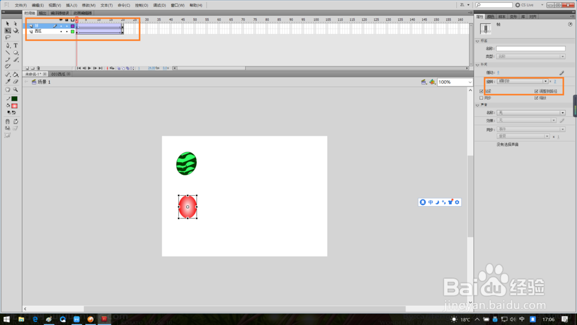Click the edit symbols icon
The height and width of the screenshot is (325, 577).
click(x=432, y=82)
